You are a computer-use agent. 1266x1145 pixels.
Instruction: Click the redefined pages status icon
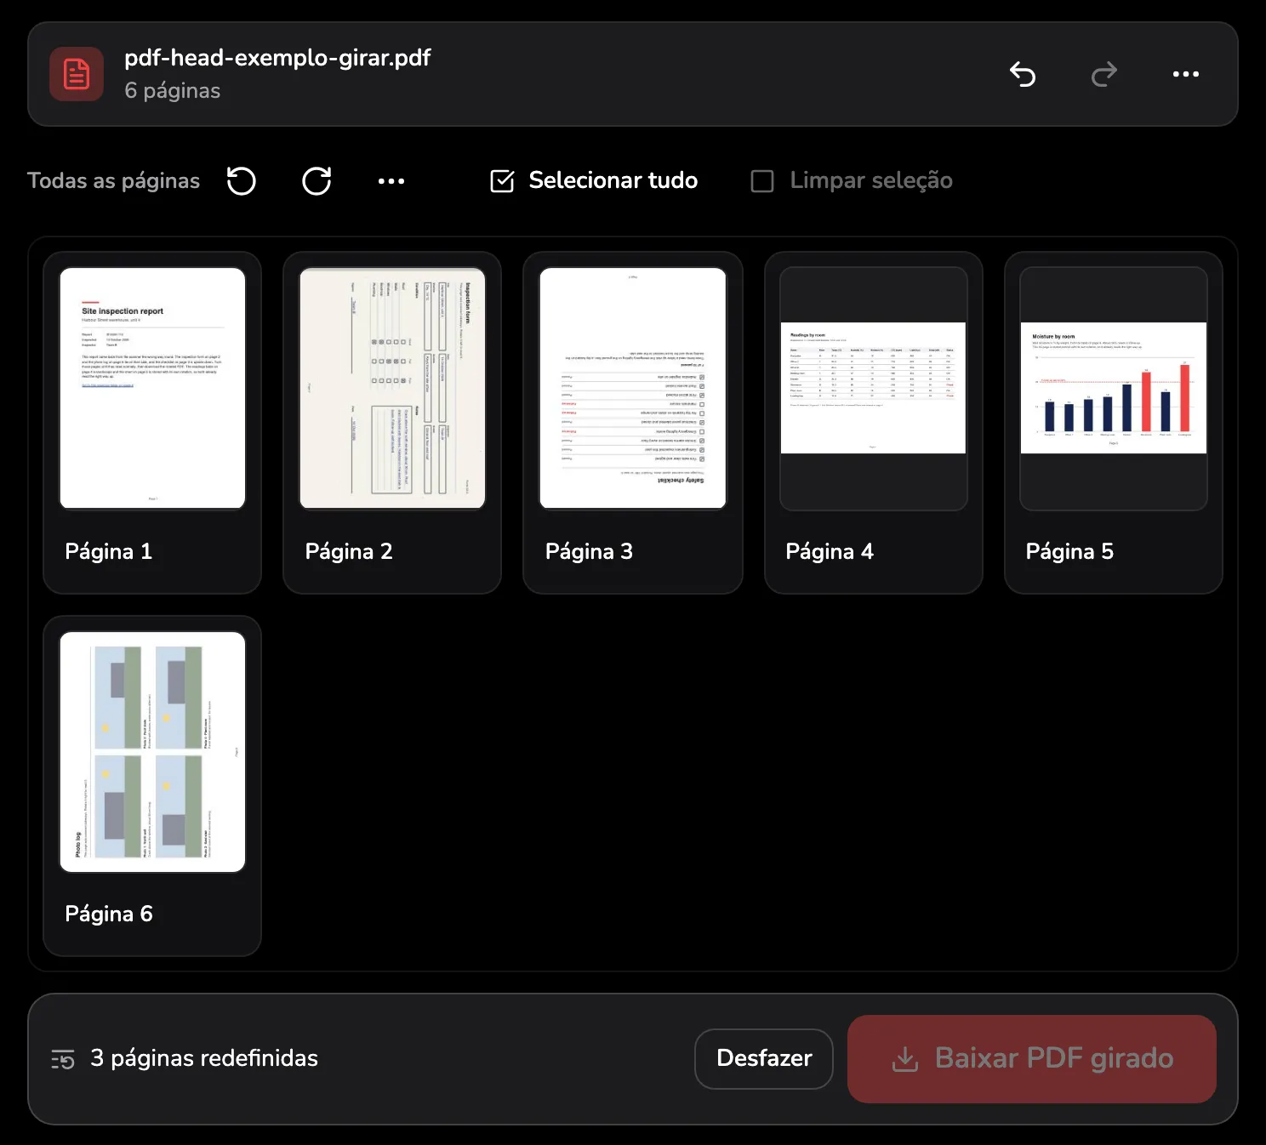[x=63, y=1059]
